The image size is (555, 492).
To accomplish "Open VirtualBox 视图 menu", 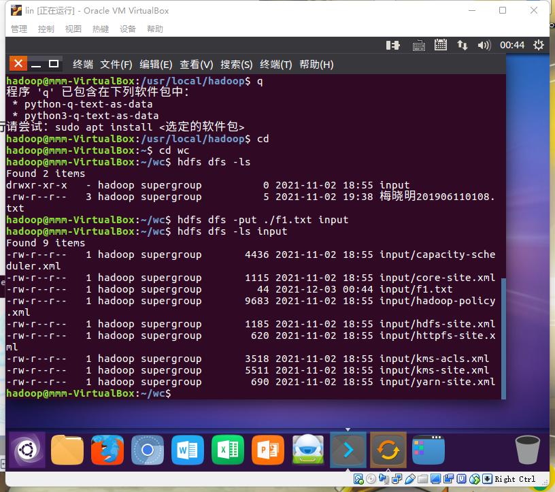I will click(x=73, y=29).
